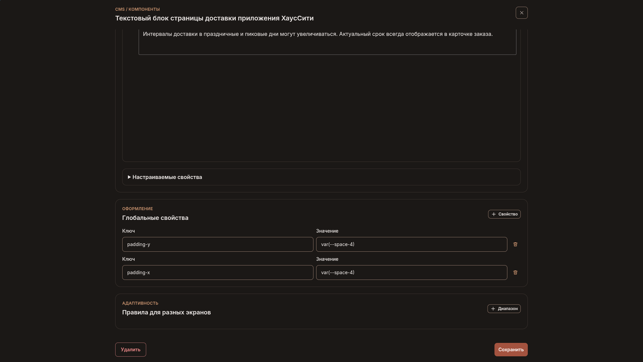
Task: Click into the delivery intervals text area
Action: pos(327,42)
